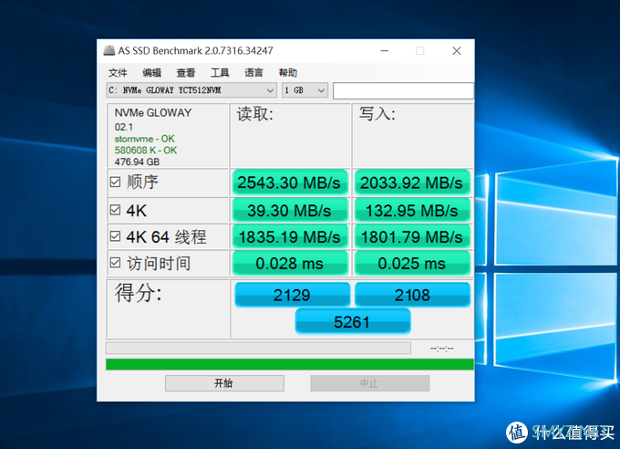Toggle the 4K test checkbox
The image size is (620, 449).
coord(115,210)
